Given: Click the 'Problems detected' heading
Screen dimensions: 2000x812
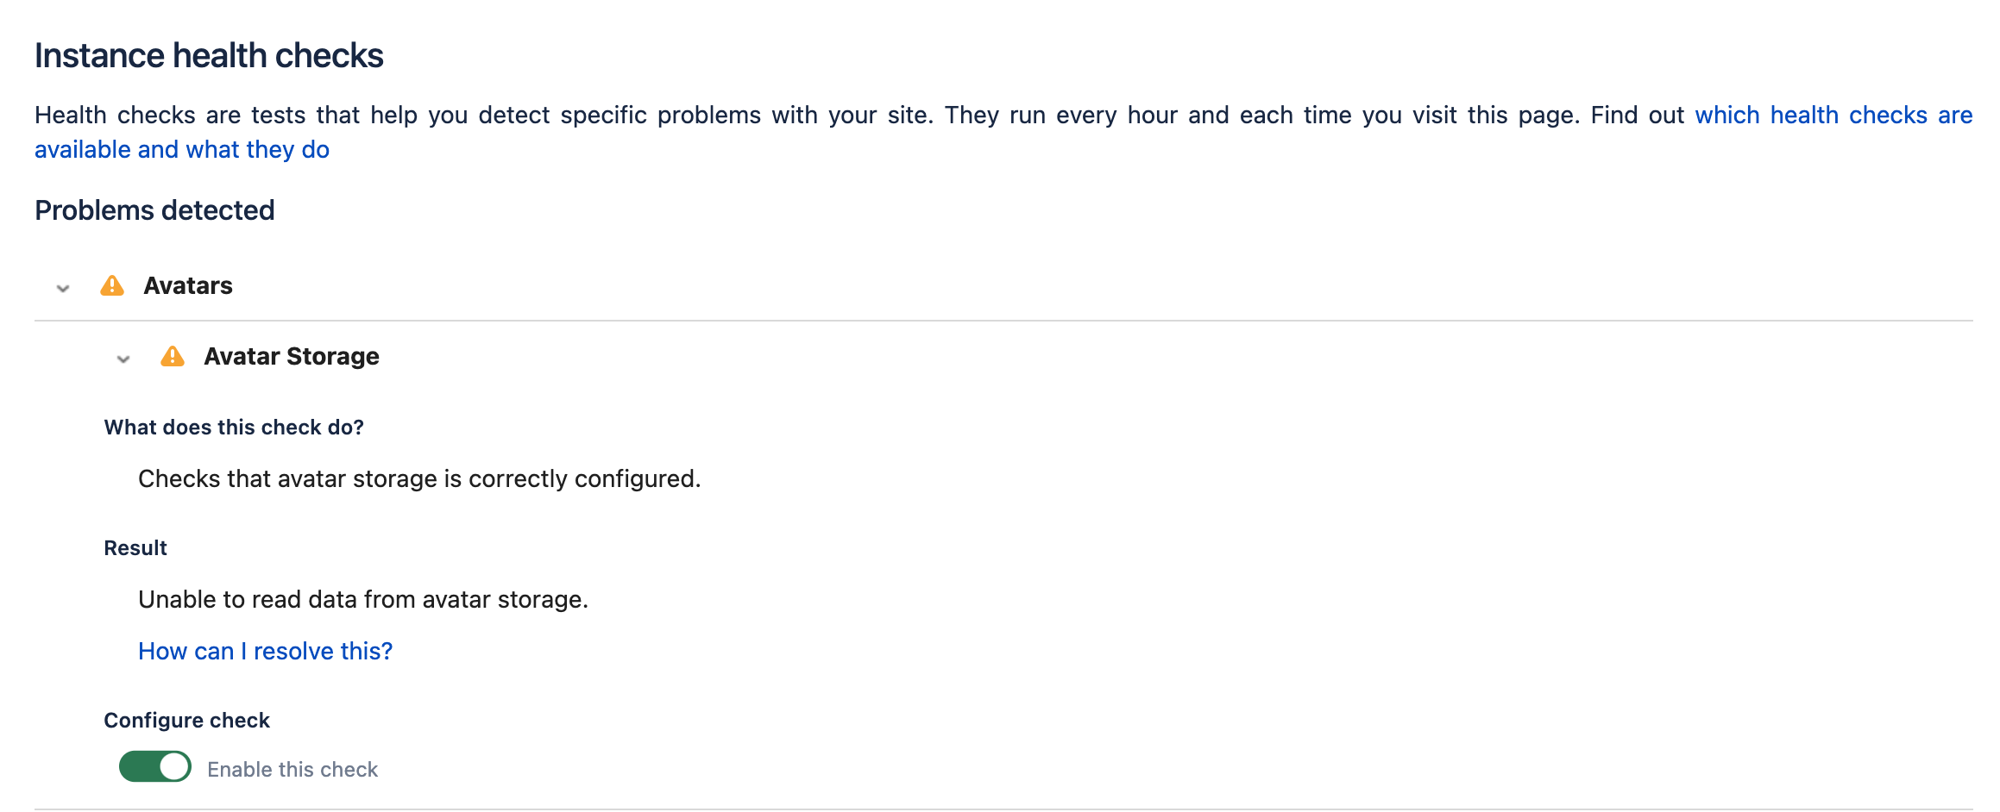Looking at the screenshot, I should 154,210.
